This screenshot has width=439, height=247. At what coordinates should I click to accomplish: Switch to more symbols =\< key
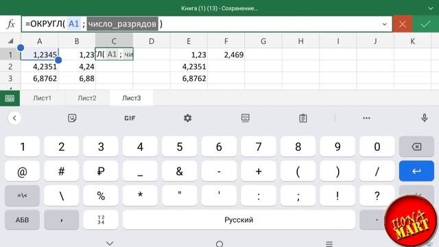click(22, 196)
